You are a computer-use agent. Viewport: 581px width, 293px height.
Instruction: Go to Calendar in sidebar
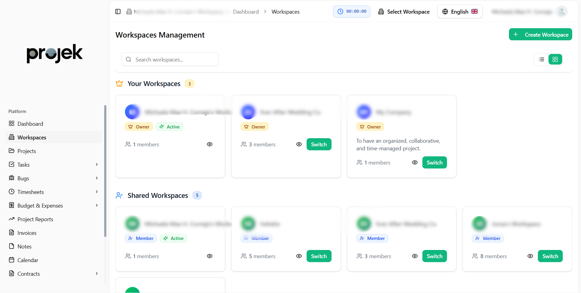tap(28, 260)
